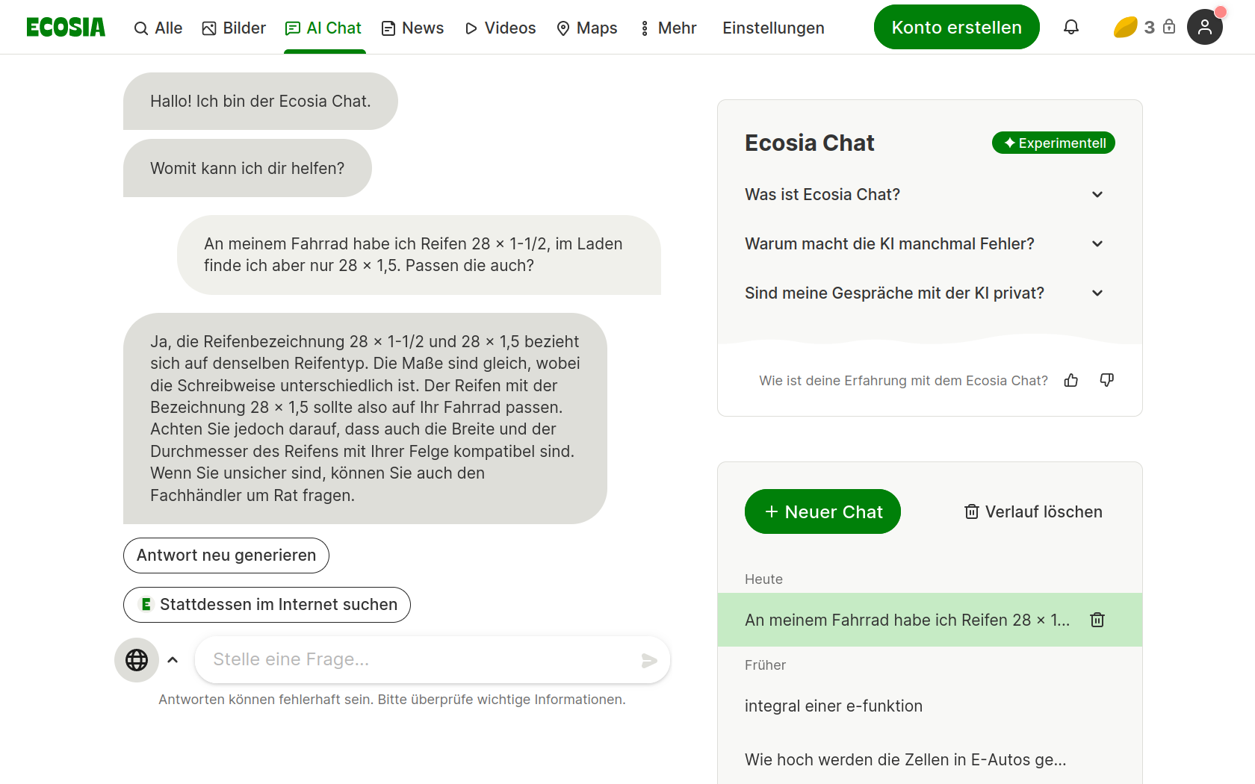Click "Antwort neu generieren"
The height and width of the screenshot is (784, 1255).
[226, 556]
